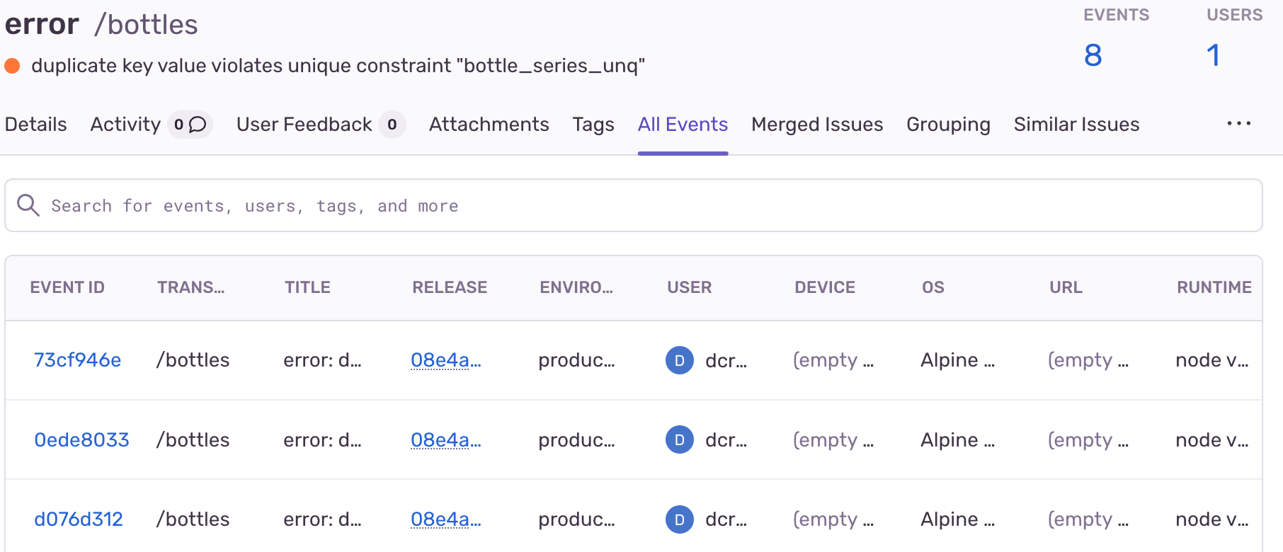
Task: Click user avatar for event 0ede8033
Action: tap(680, 439)
